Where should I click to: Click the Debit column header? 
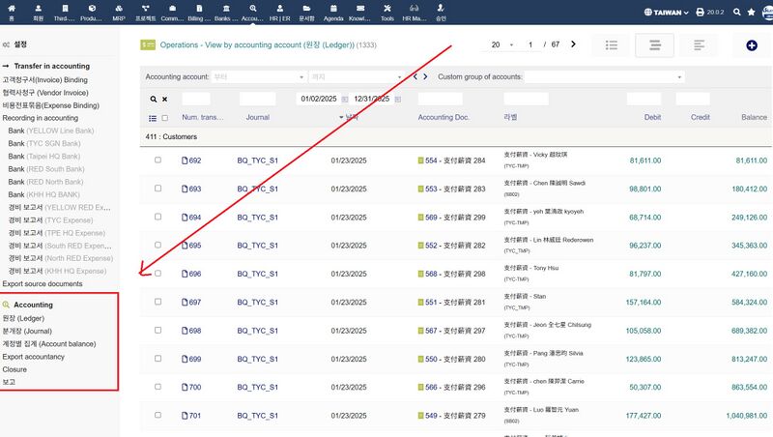pyautogui.click(x=652, y=117)
